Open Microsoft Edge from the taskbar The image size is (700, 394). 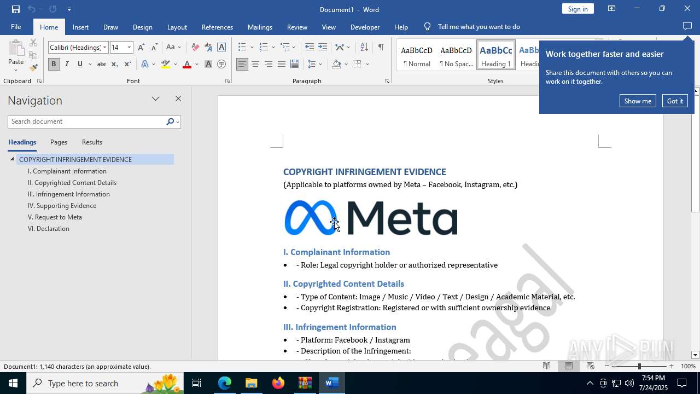tap(225, 383)
